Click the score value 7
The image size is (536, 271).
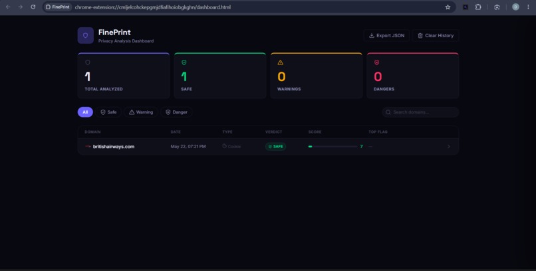point(361,146)
